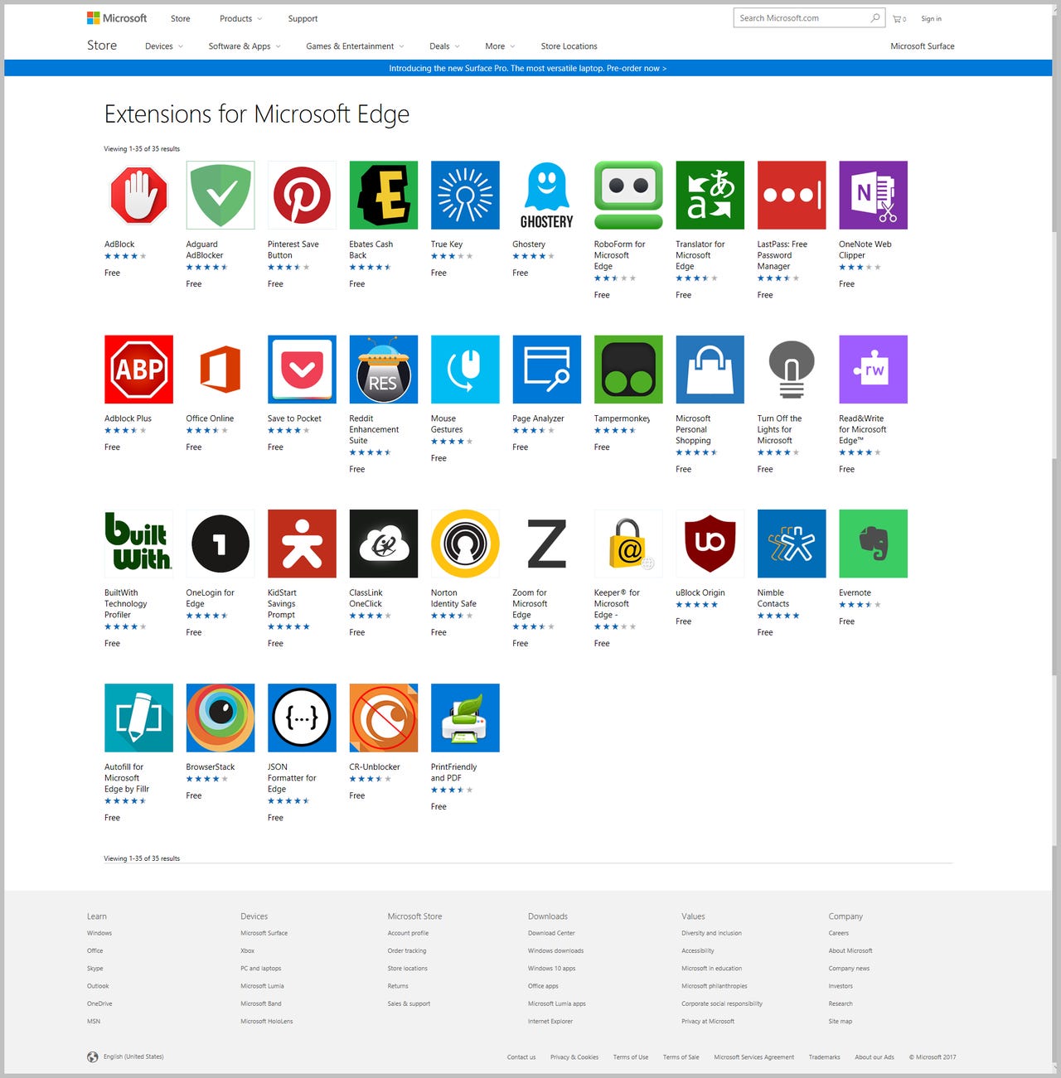Open the LastPass Free Password Manager extension
The width and height of the screenshot is (1061, 1078).
coord(791,196)
